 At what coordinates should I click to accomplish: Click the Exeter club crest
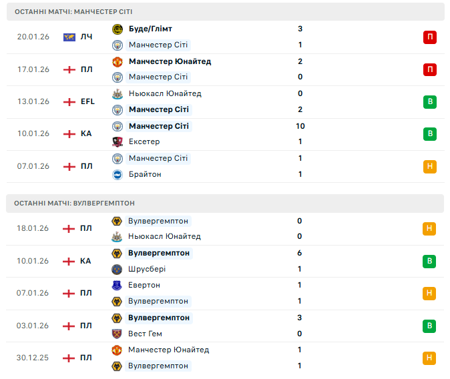tap(118, 141)
